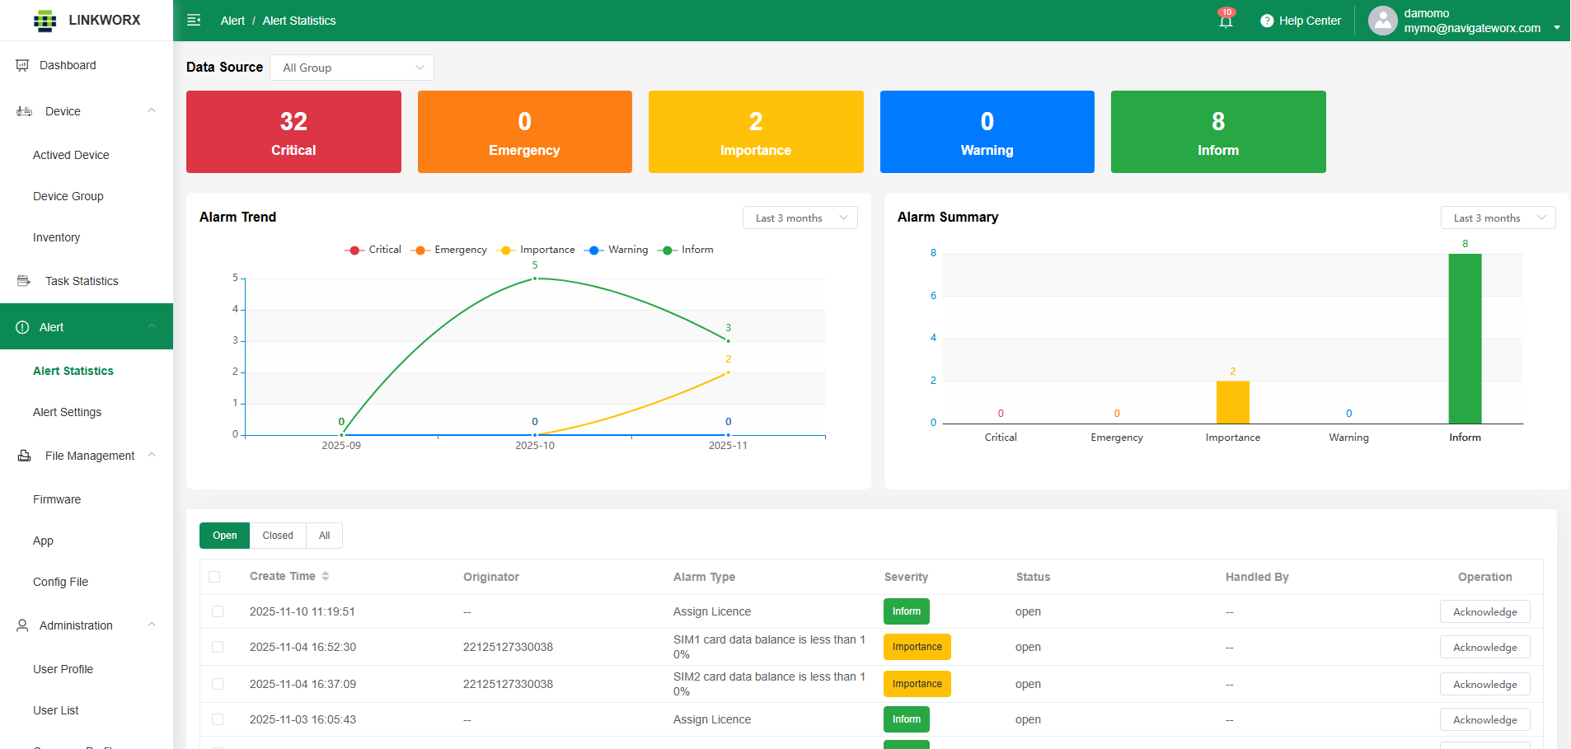Switch to the Closed alerts tab

coord(277,535)
